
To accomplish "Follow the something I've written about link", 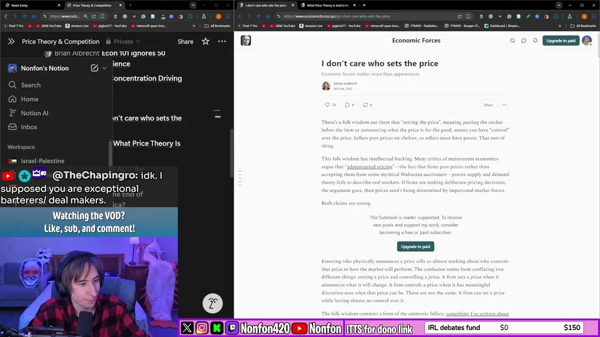I will 477,314.
